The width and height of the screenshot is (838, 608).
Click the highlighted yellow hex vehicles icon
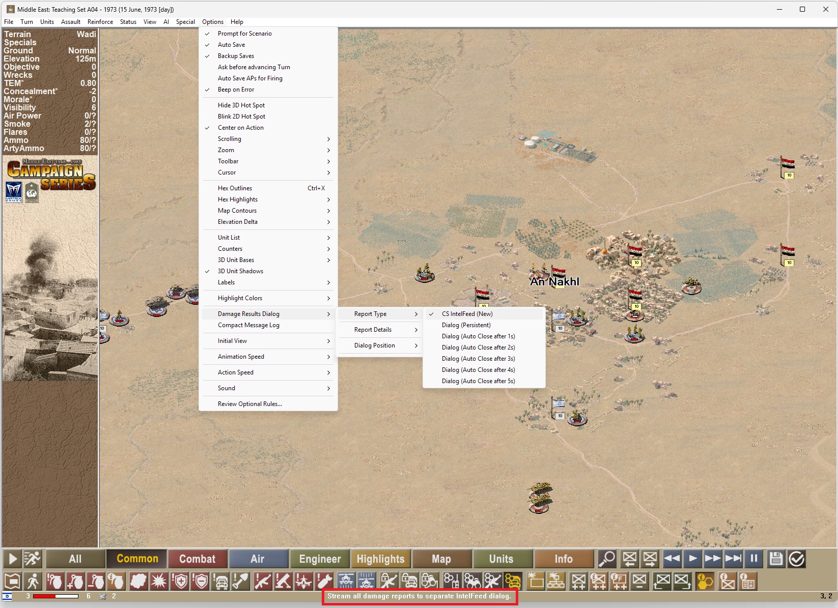pyautogui.click(x=513, y=581)
